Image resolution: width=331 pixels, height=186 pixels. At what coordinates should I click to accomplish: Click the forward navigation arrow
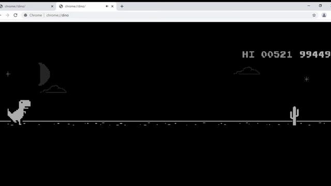coord(8,15)
